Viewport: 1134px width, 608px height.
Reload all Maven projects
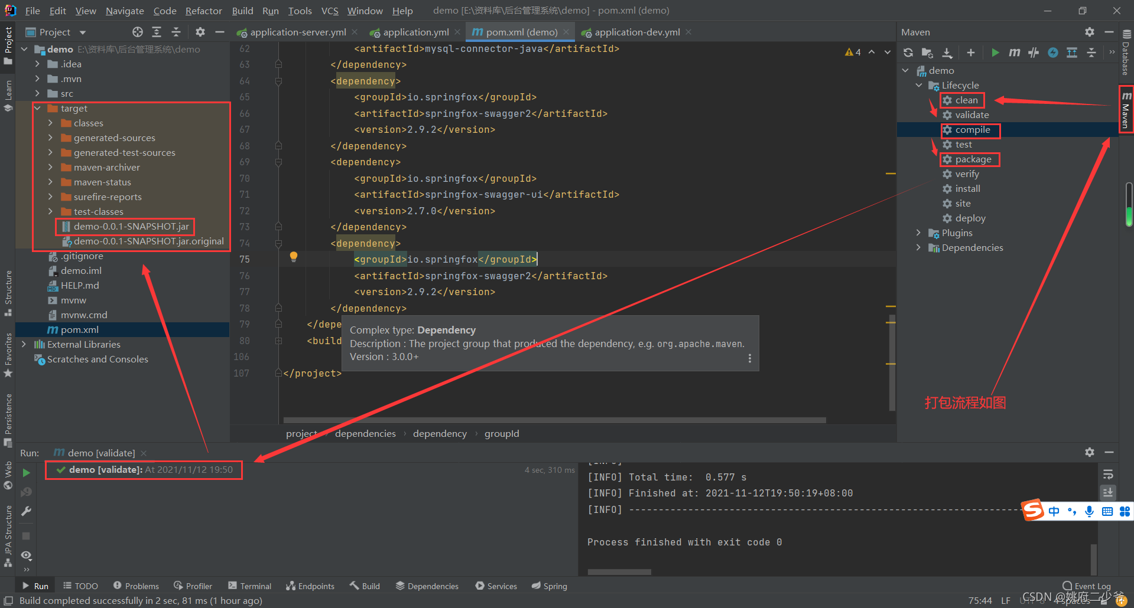(908, 53)
